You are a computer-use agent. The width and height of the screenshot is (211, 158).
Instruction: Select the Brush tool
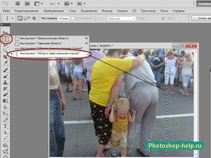[5, 76]
